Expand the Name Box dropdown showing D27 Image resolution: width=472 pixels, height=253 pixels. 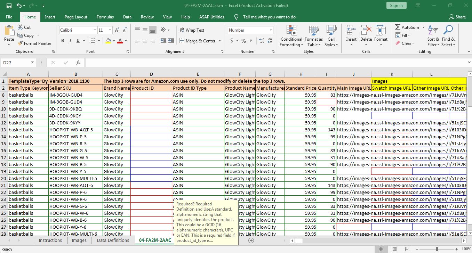[32, 63]
